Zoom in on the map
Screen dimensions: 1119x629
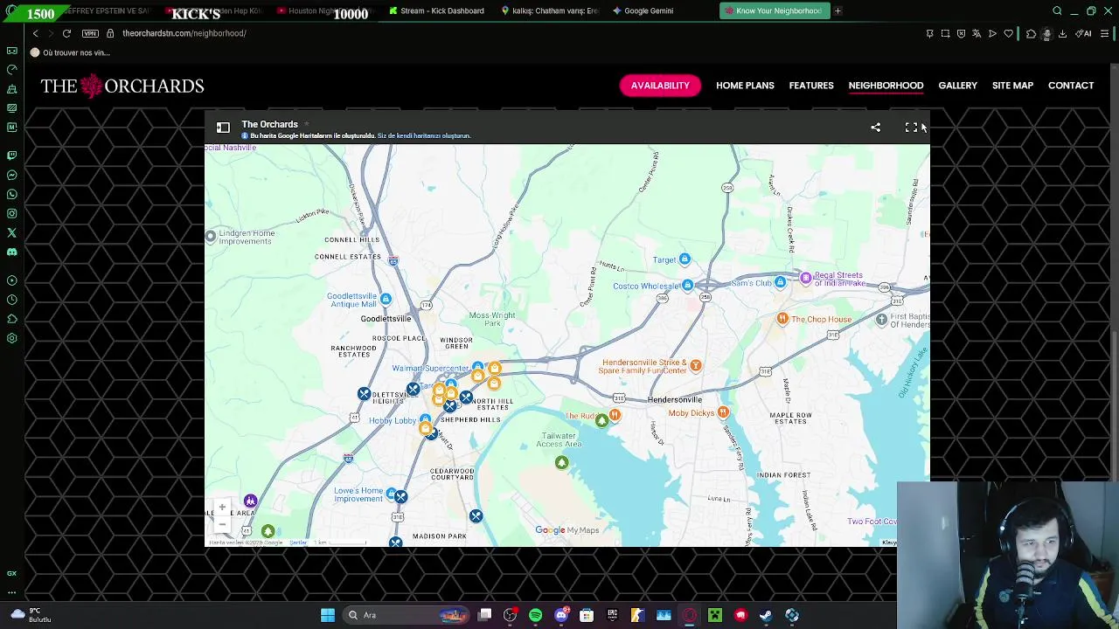pos(222,508)
